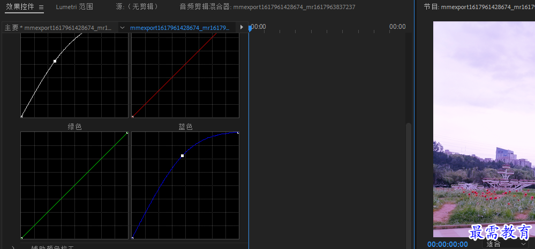
Task: Click the 绿色 curve label
Action: coord(75,127)
